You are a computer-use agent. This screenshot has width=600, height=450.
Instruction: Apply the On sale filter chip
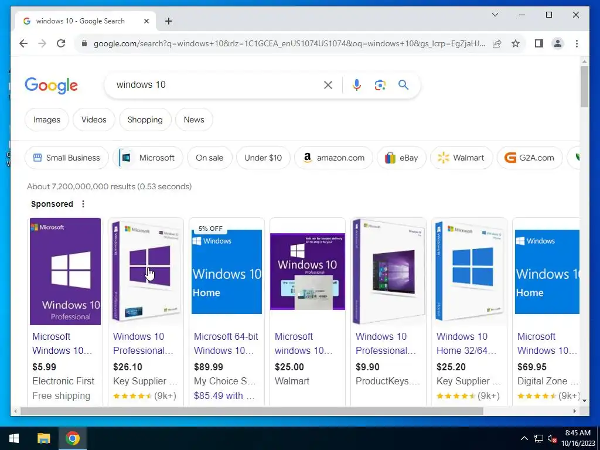tap(210, 158)
